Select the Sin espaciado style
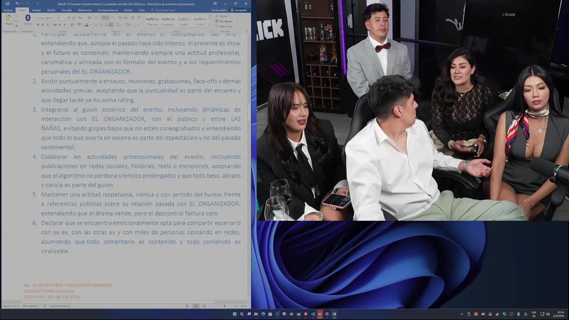 [x=168, y=21]
